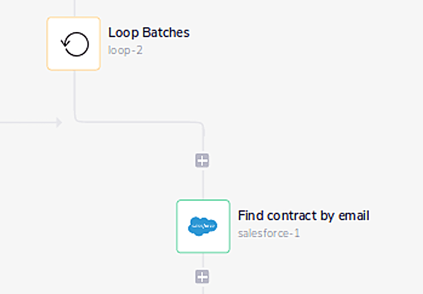Click the connector between plus button and Salesforce step
423x294 pixels.
coord(203,184)
